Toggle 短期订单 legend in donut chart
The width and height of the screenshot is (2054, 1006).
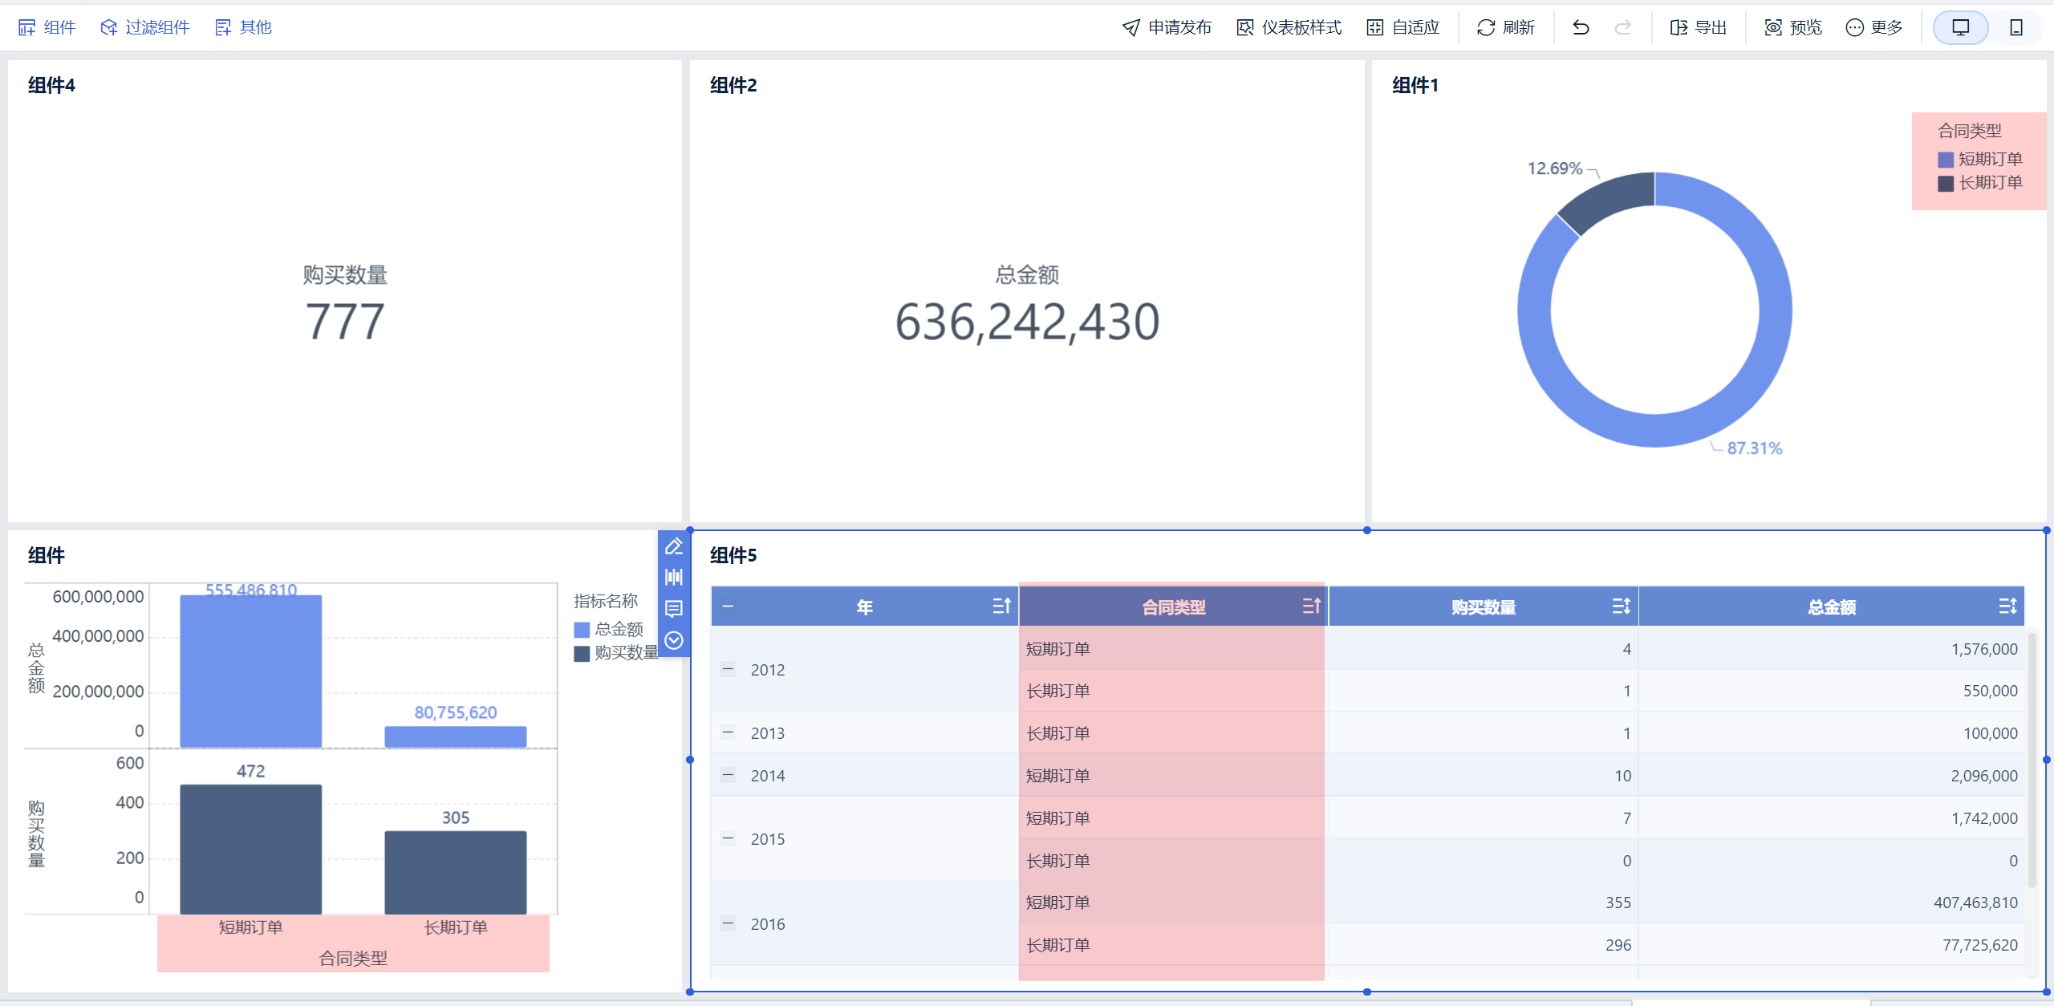1980,159
